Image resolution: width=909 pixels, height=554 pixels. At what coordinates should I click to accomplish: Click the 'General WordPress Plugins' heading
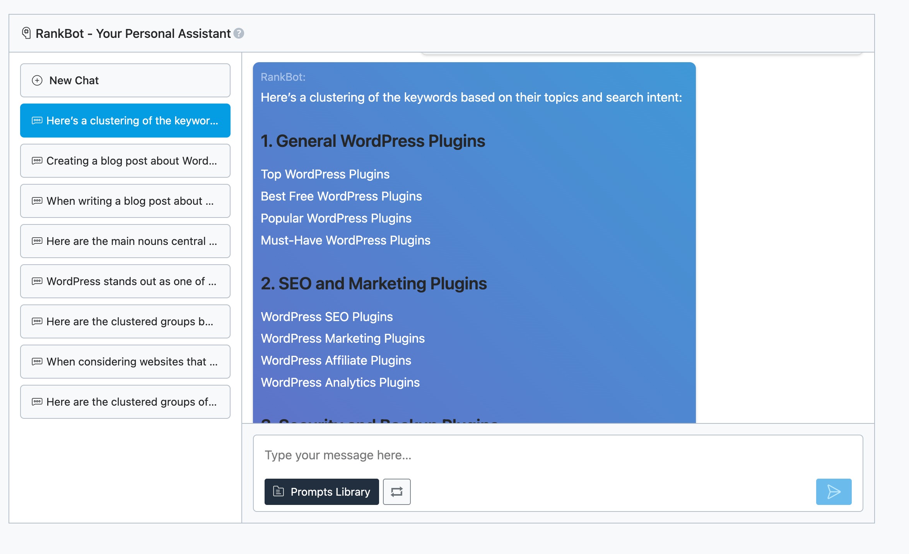(x=372, y=141)
